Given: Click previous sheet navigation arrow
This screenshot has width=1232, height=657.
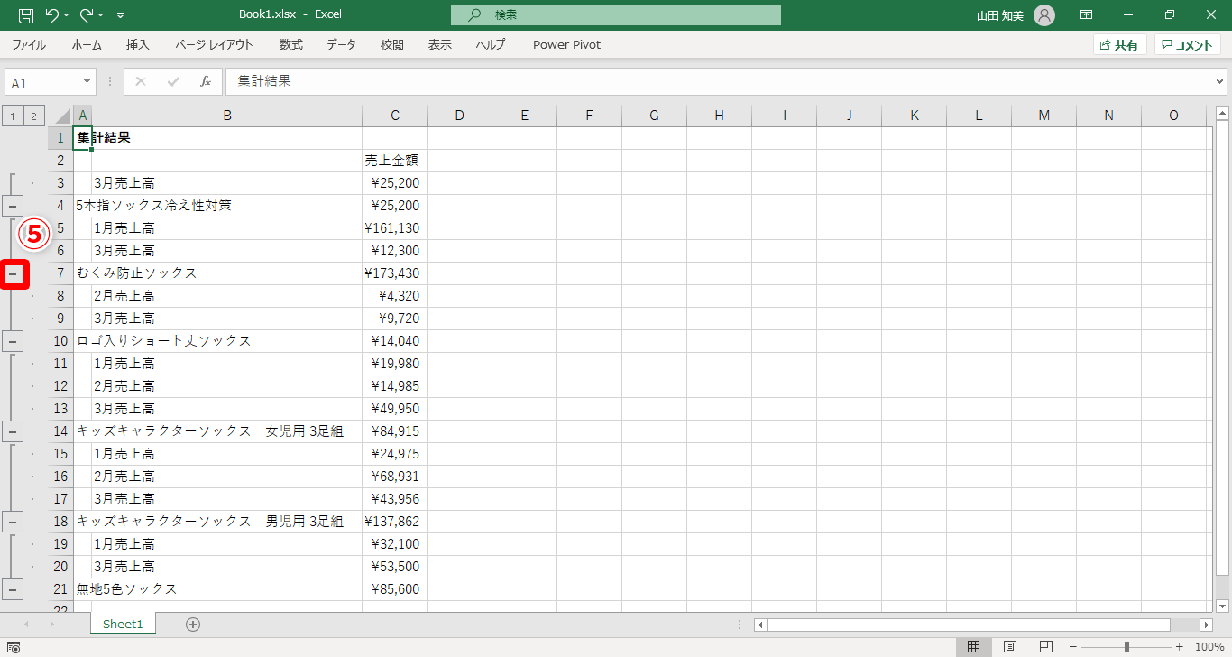Looking at the screenshot, I should coord(26,624).
